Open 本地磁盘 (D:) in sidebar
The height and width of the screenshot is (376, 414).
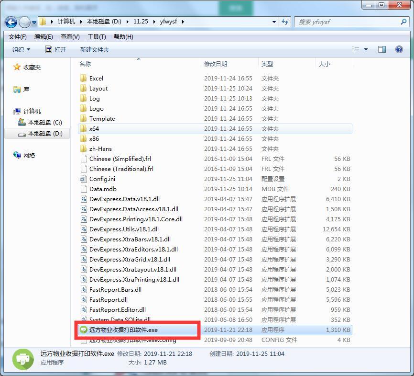[x=40, y=133]
